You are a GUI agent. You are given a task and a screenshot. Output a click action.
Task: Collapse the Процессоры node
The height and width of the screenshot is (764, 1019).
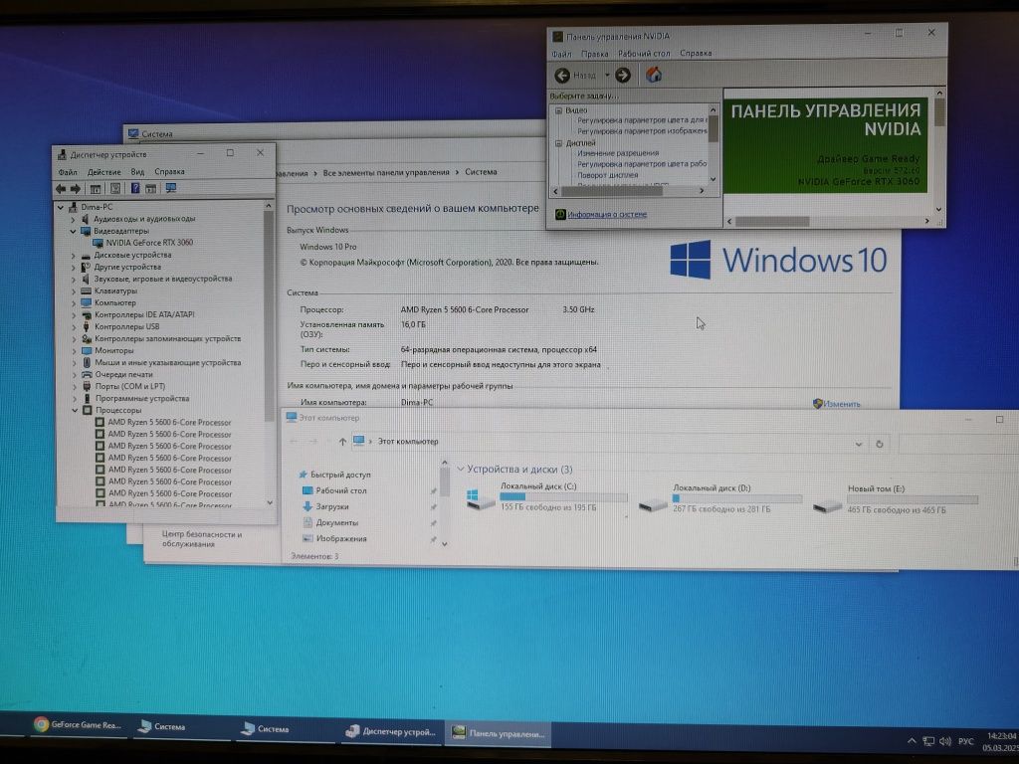click(x=75, y=411)
